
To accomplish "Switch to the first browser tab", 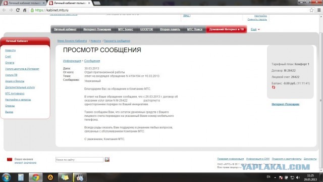I will 24,3.
